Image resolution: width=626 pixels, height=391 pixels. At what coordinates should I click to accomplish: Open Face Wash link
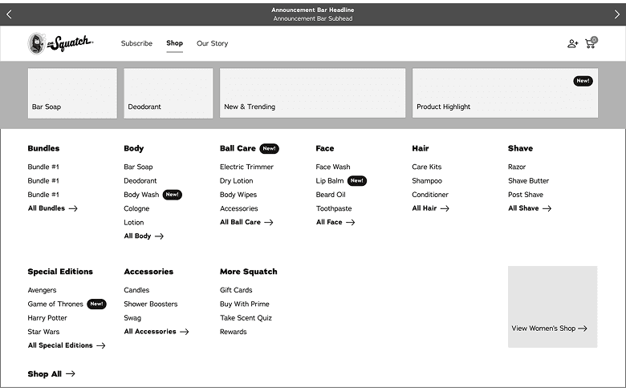click(x=333, y=167)
